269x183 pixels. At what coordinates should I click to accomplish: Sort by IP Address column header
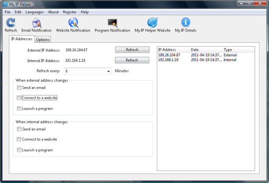click(x=173, y=50)
